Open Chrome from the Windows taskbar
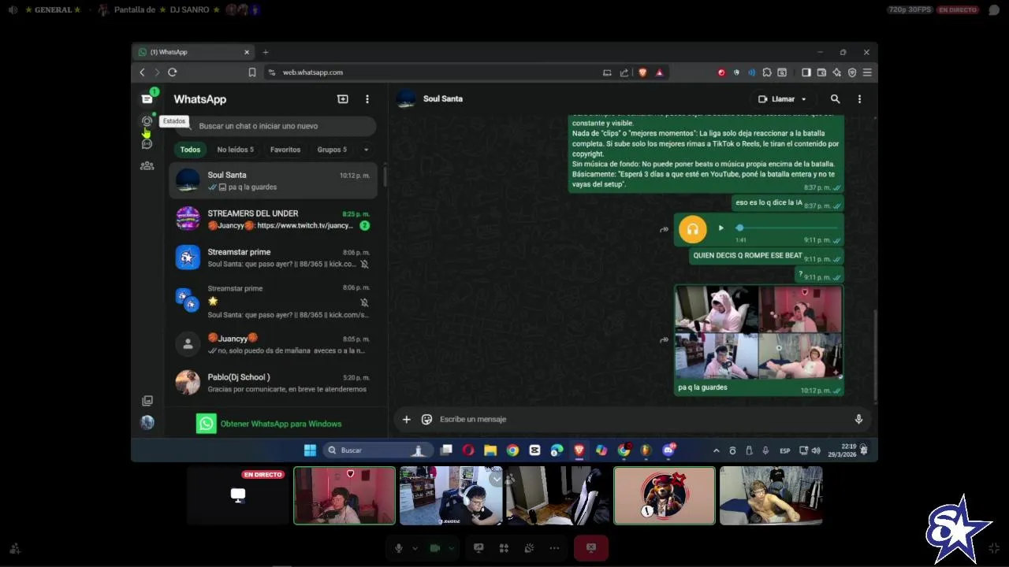The image size is (1009, 567). coord(512,450)
